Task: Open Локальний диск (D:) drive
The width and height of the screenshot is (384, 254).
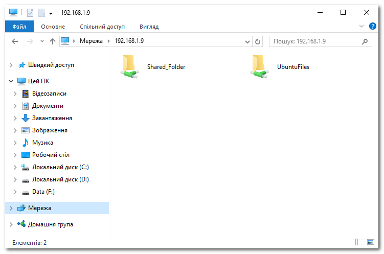Action: click(60, 179)
